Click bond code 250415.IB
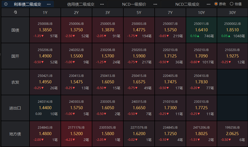248x147 pixels. coord(139,76)
